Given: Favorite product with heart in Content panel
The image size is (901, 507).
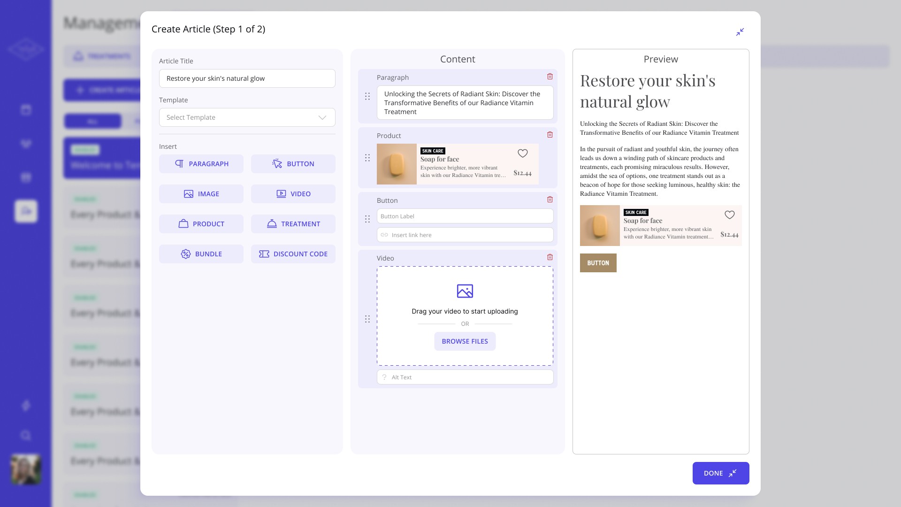Looking at the screenshot, I should point(522,154).
